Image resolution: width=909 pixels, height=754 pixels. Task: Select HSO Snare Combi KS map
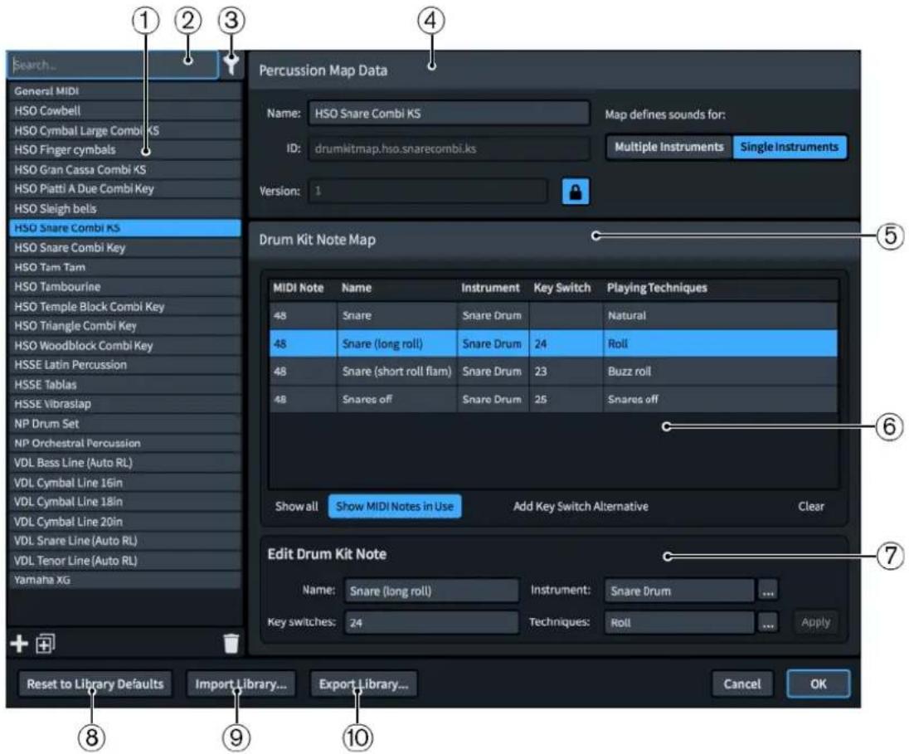tap(124, 228)
